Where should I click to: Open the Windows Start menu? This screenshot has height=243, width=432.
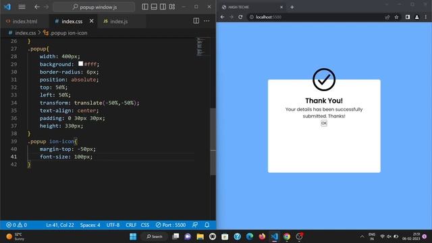pos(133,236)
